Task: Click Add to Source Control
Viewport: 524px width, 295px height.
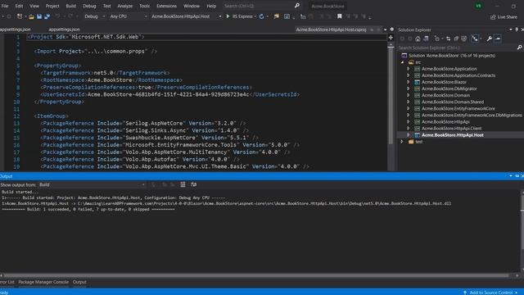Action: click(490, 293)
